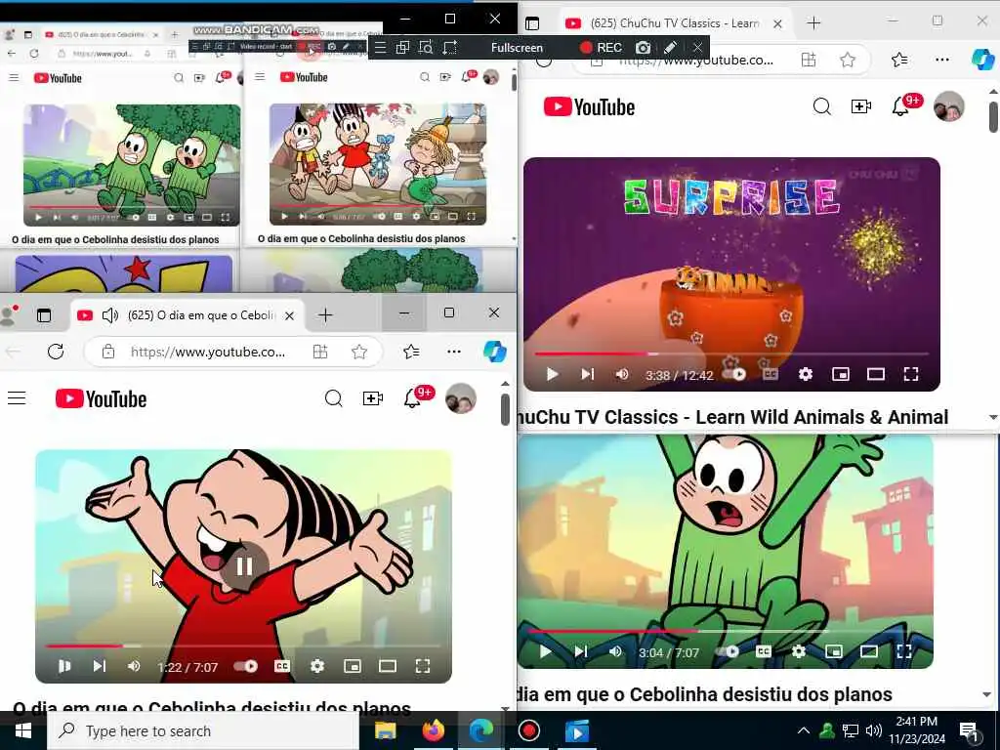
Task: Mute the ChuChu TV video volume
Action: (622, 374)
